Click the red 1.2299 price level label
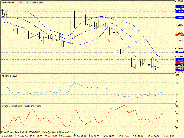 pyautogui.click(x=179, y=63)
